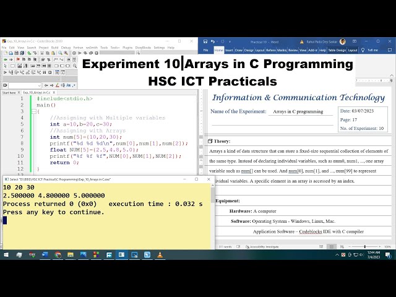Open Code::Blocks Debug menu

click(x=66, y=48)
